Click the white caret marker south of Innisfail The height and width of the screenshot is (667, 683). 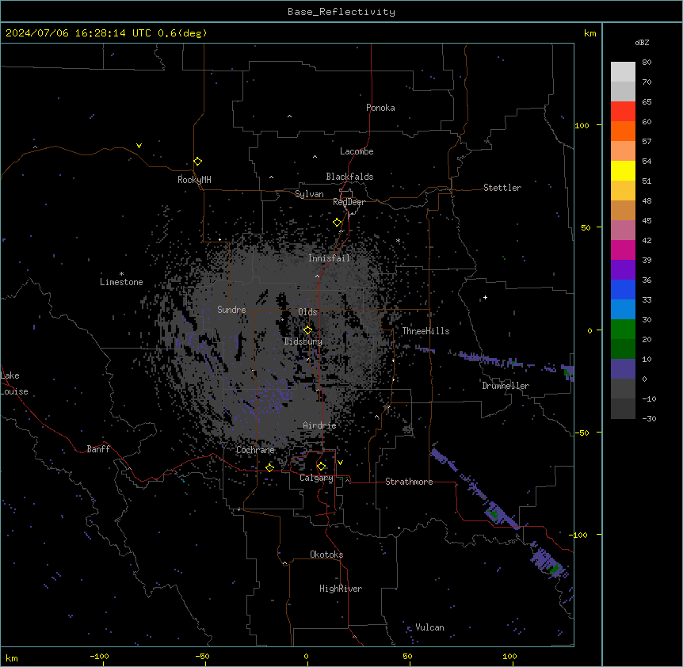pyautogui.click(x=317, y=276)
